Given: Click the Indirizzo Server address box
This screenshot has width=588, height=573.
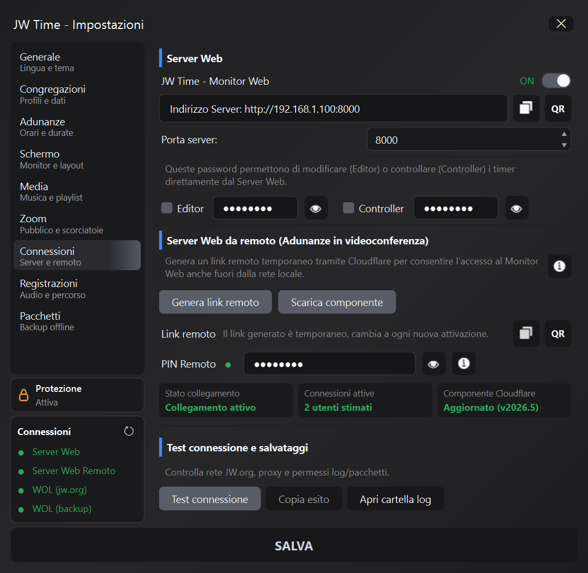Looking at the screenshot, I should pos(334,108).
